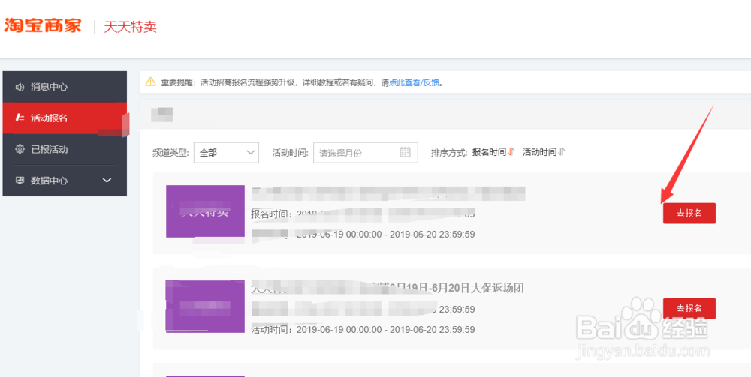Open the 点此查看/反馈 link
This screenshot has height=377, width=751.
tap(414, 82)
